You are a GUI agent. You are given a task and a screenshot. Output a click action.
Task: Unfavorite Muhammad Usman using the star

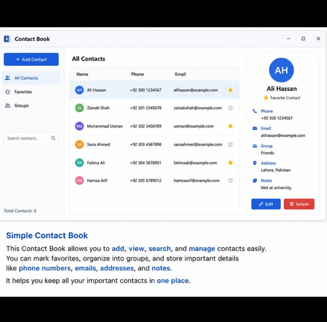231,126
